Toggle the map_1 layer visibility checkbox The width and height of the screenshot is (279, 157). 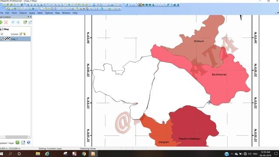[2, 39]
